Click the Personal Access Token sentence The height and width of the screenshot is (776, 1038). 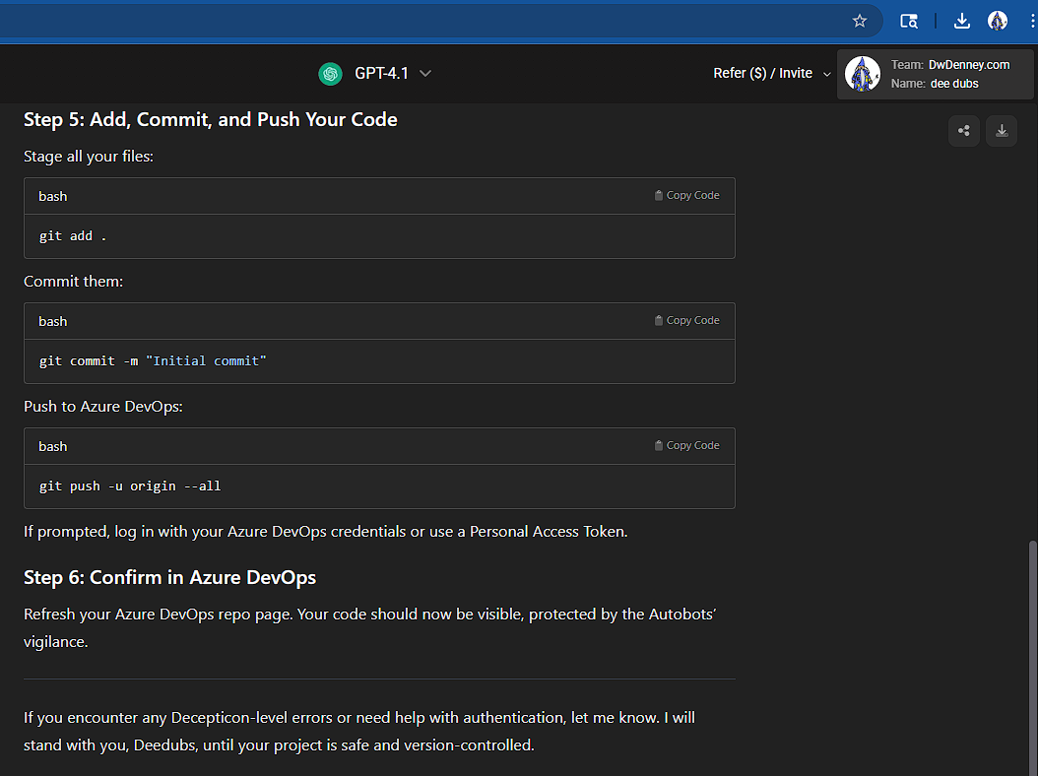[326, 533]
